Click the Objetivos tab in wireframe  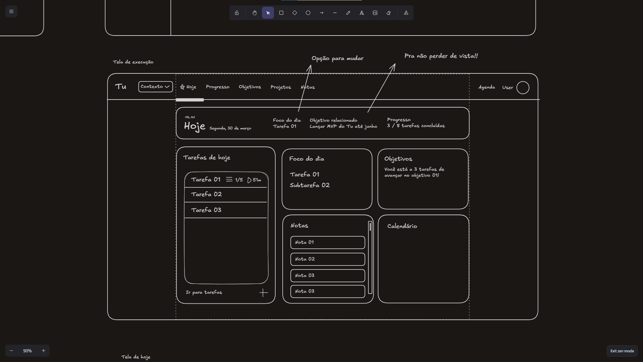click(250, 87)
